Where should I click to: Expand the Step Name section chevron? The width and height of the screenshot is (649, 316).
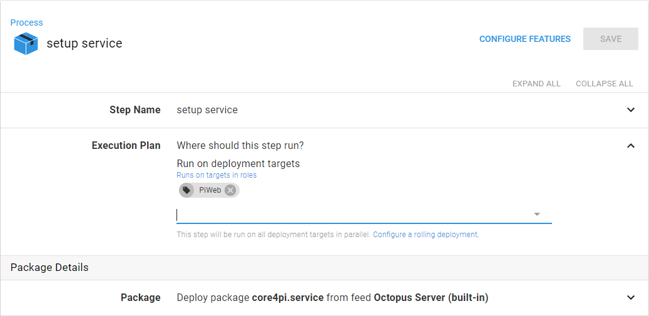pos(631,110)
